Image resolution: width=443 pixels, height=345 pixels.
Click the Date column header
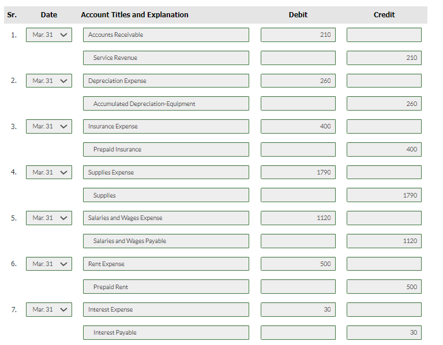[49, 14]
